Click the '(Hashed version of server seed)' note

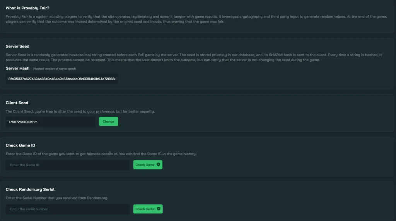(54, 69)
